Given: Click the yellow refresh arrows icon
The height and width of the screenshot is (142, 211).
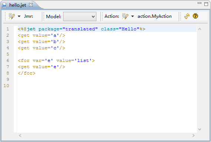Looking at the screenshot, I should [x=187, y=16].
